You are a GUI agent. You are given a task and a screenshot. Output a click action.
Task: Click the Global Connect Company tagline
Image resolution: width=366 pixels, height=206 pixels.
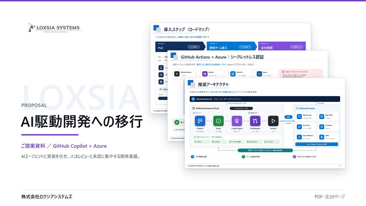pyautogui.click(x=56, y=32)
